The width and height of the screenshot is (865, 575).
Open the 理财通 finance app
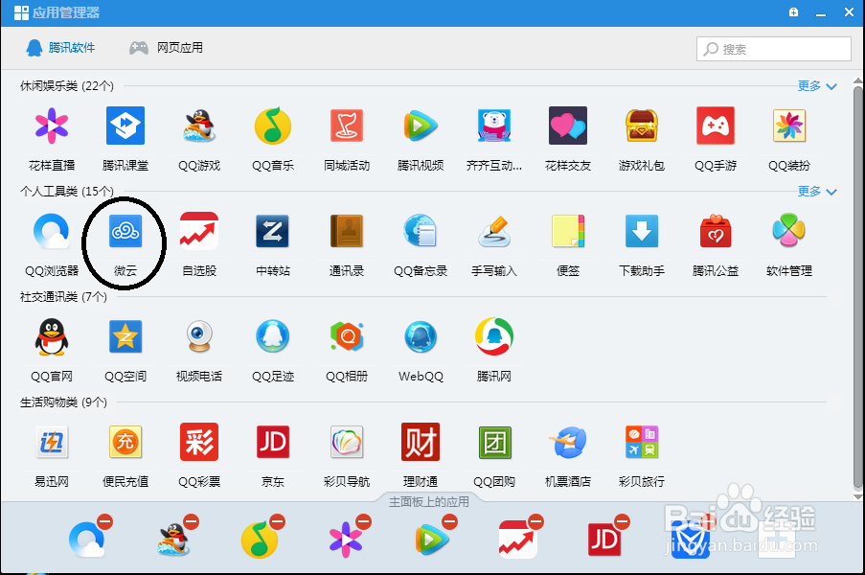coord(421,442)
